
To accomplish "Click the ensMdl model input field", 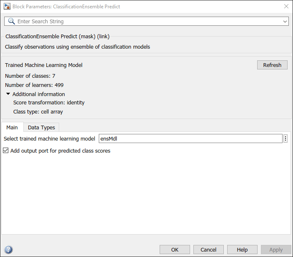I will (190, 138).
